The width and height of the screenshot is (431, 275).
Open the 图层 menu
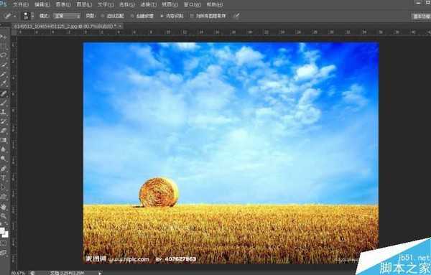coord(84,5)
